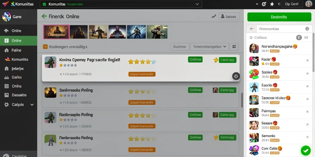Image resolution: width=315 pixels, height=157 pixels.
Task: Click the yellow star icon in Danleraeoke Pnling row
Action: coord(216,138)
